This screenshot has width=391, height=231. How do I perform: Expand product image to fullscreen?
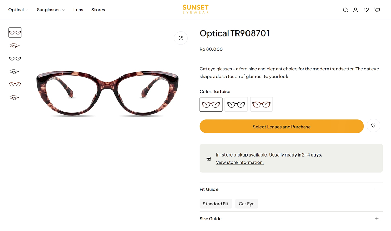181,38
